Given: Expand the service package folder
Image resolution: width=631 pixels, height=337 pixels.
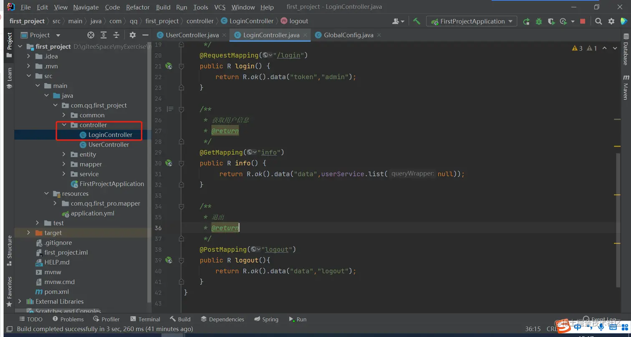Looking at the screenshot, I should [64, 174].
